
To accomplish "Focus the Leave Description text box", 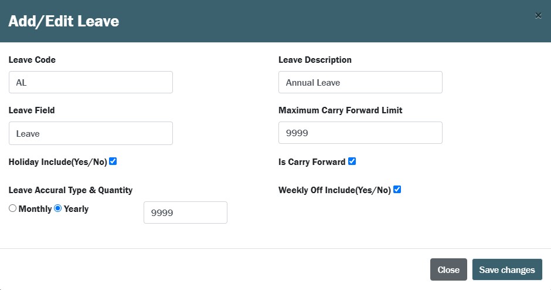I will tap(360, 83).
